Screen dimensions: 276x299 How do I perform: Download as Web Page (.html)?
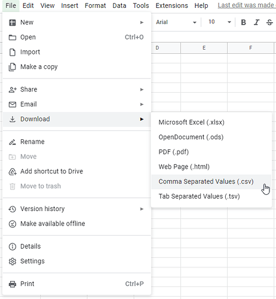coord(211,167)
